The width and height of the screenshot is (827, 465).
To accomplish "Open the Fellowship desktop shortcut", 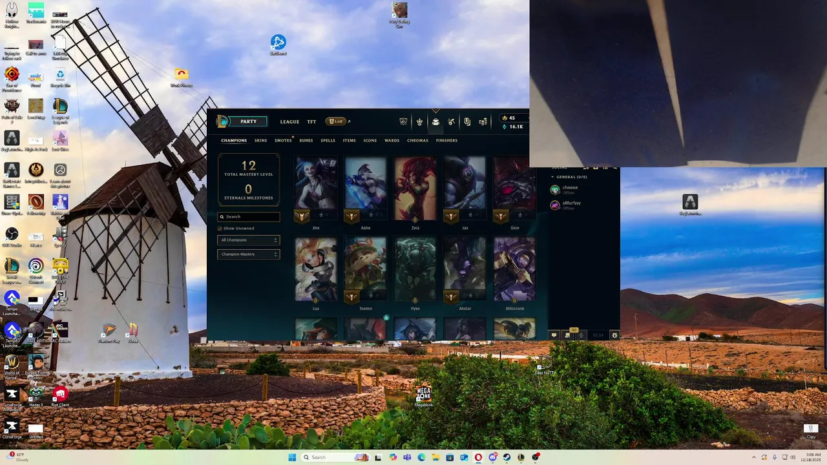I will click(x=36, y=205).
